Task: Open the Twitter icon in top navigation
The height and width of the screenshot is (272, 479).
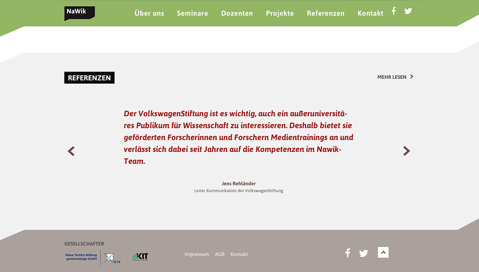Action: coord(408,11)
